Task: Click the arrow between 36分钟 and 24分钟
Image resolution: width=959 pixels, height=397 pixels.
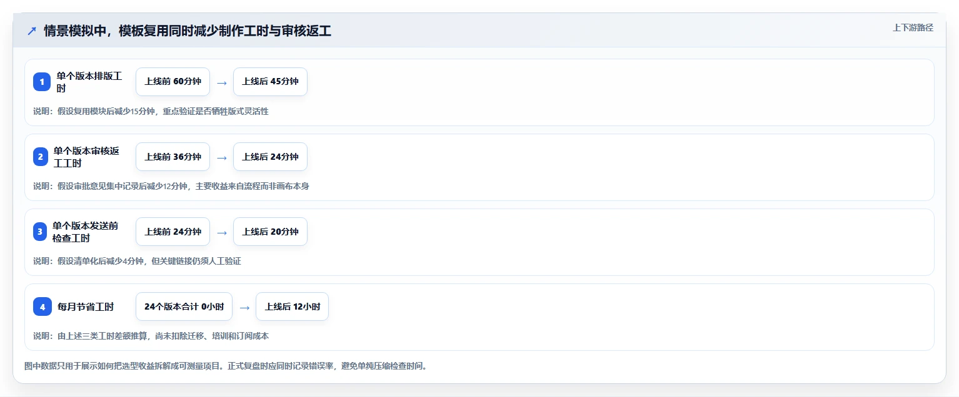Action: click(x=221, y=157)
